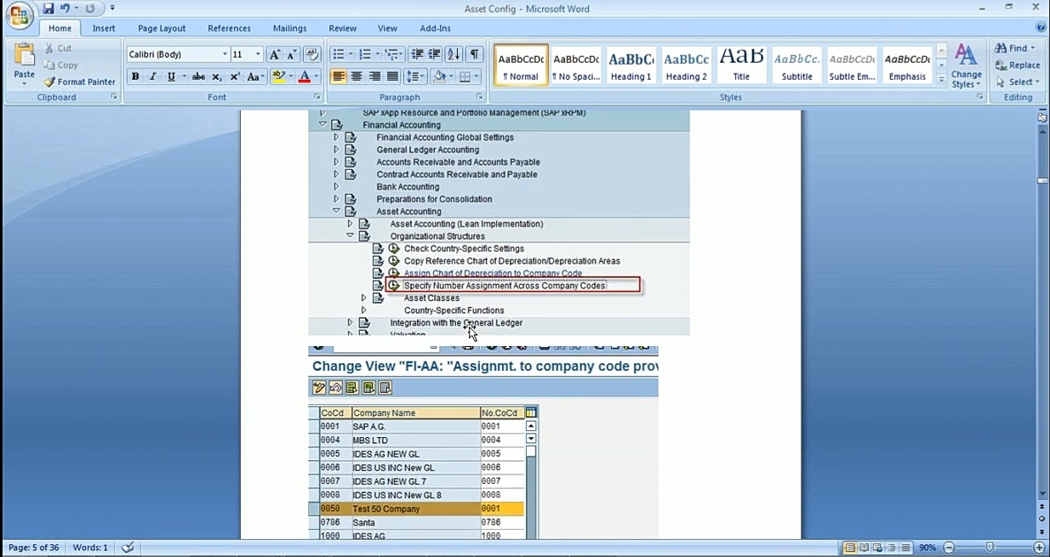Switch to Web Layout view
Image resolution: width=1050 pixels, height=557 pixels.
(877, 548)
